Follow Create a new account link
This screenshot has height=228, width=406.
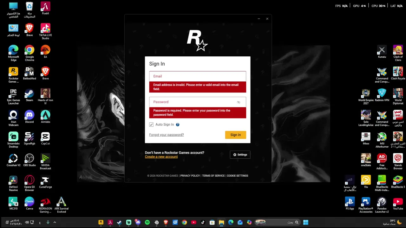(161, 157)
